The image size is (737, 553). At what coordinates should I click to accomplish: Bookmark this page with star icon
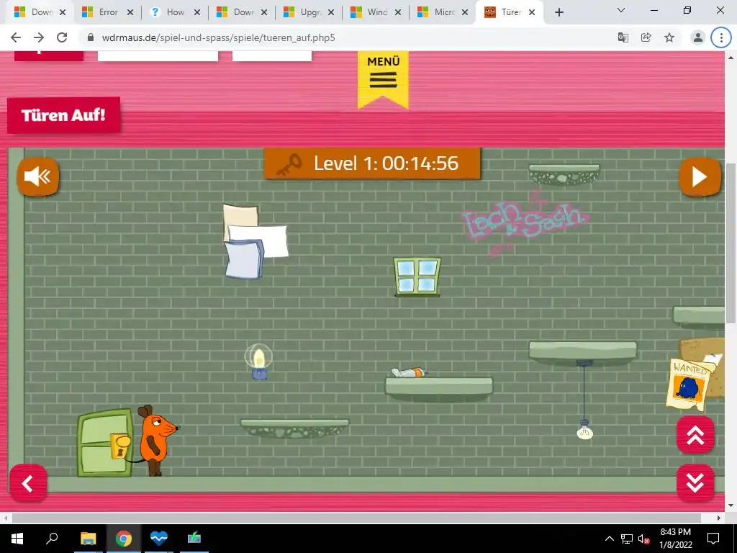pos(669,37)
